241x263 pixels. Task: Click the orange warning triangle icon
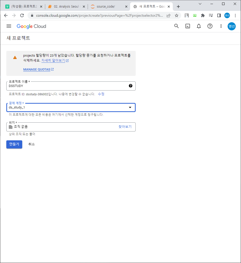click(x=15, y=58)
